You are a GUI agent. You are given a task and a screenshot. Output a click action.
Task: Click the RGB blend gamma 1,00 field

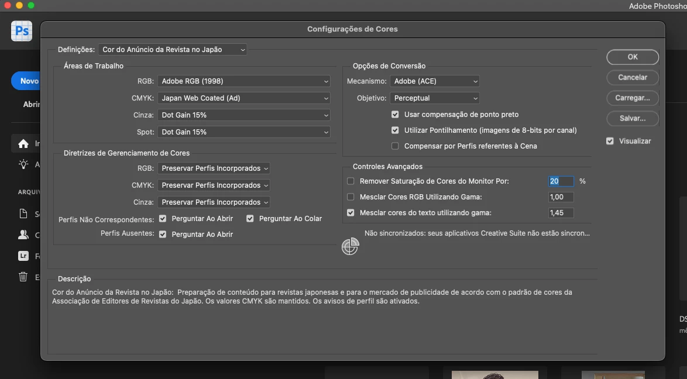coord(561,197)
